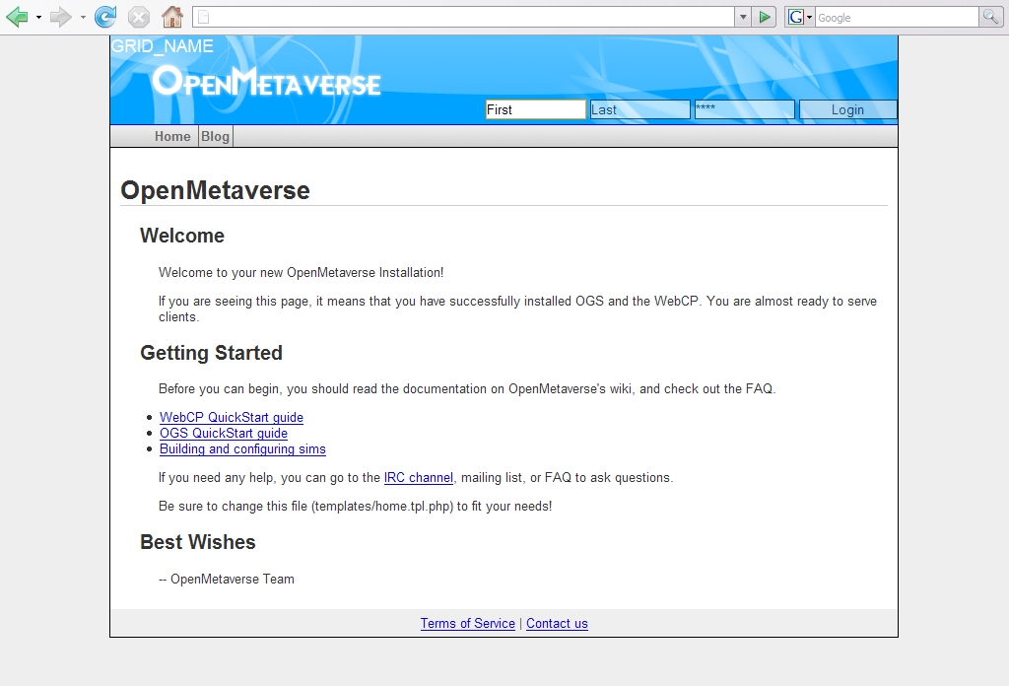Screen dimensions: 1009x686
Task: Click the green Go arrow button
Action: coord(765,17)
